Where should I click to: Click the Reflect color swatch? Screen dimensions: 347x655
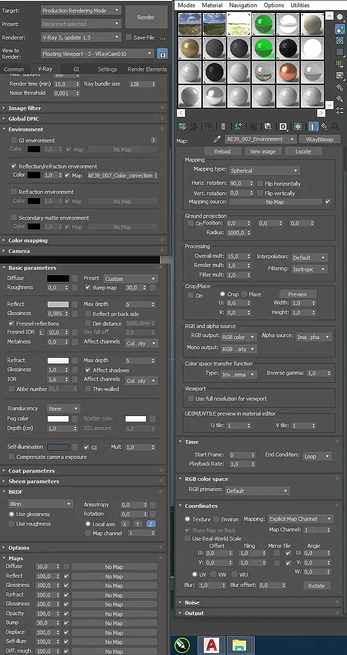(x=58, y=304)
